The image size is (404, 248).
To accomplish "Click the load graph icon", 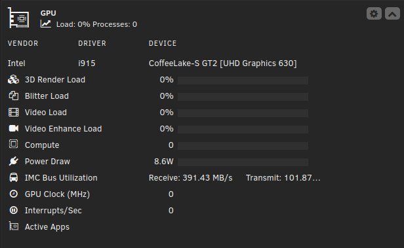I will (46, 24).
